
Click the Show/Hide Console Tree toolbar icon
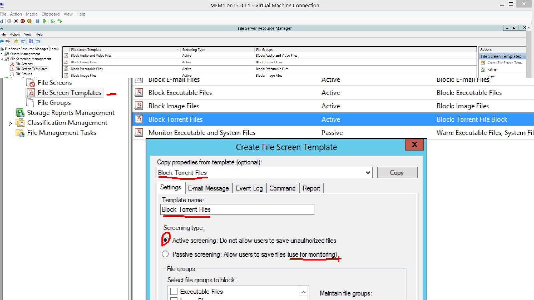23,41
